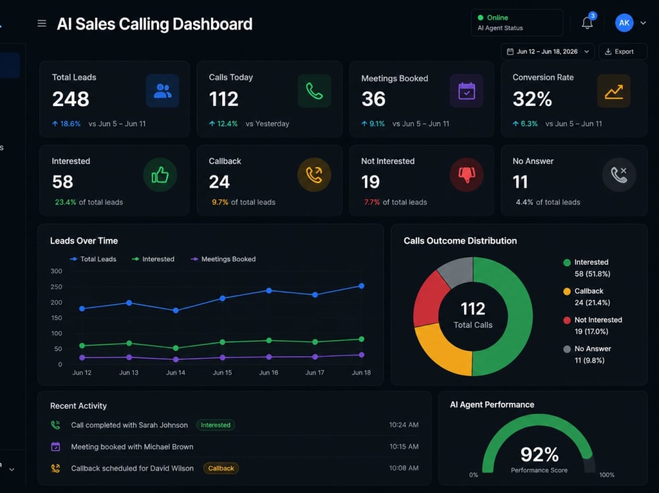
Task: Click the No Answer missed-call icon
Action: tap(619, 174)
